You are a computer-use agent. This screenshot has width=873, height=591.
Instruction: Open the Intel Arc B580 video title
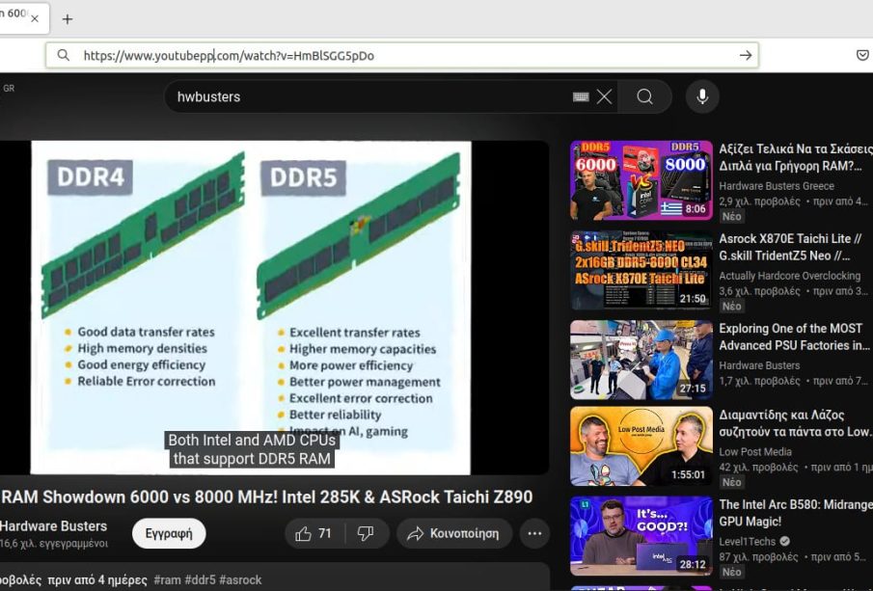793,513
